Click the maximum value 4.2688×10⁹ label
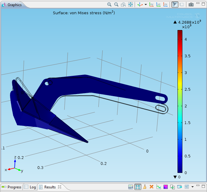The width and height of the screenshot is (207, 192). pyautogui.click(x=189, y=22)
